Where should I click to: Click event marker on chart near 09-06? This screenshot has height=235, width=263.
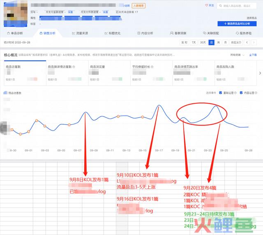69,125
